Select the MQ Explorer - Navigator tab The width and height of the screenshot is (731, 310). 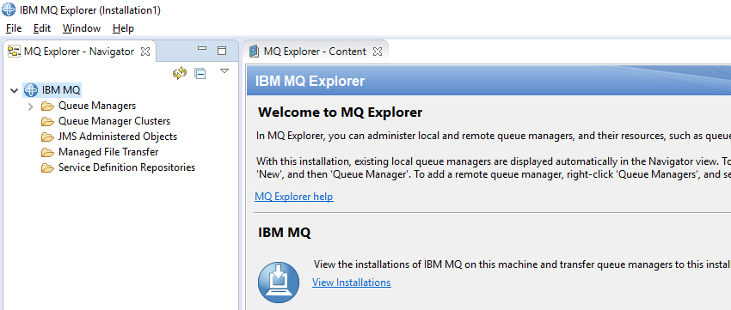point(79,52)
